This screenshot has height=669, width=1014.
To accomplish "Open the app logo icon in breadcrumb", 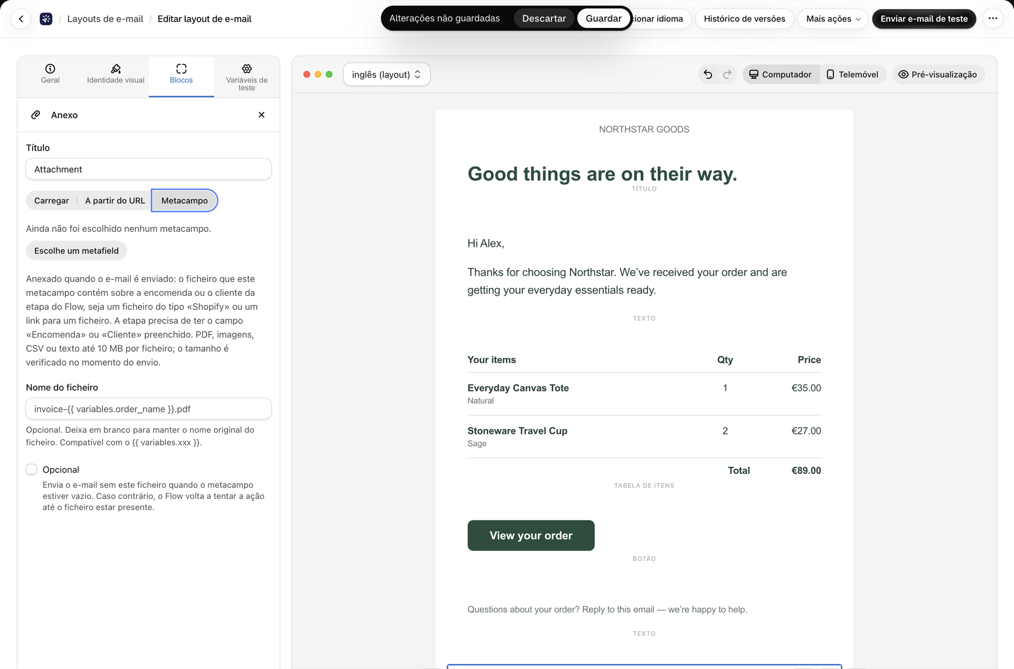I will pyautogui.click(x=46, y=19).
